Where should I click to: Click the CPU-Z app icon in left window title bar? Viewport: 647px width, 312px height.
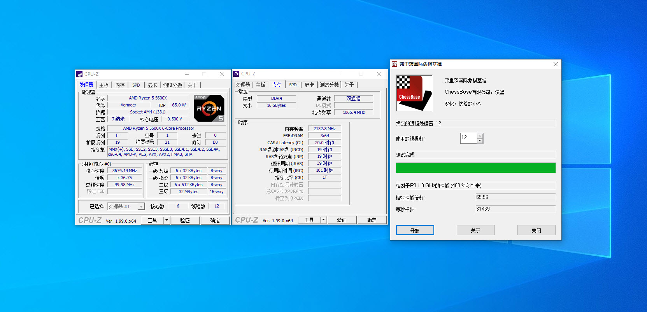80,74
